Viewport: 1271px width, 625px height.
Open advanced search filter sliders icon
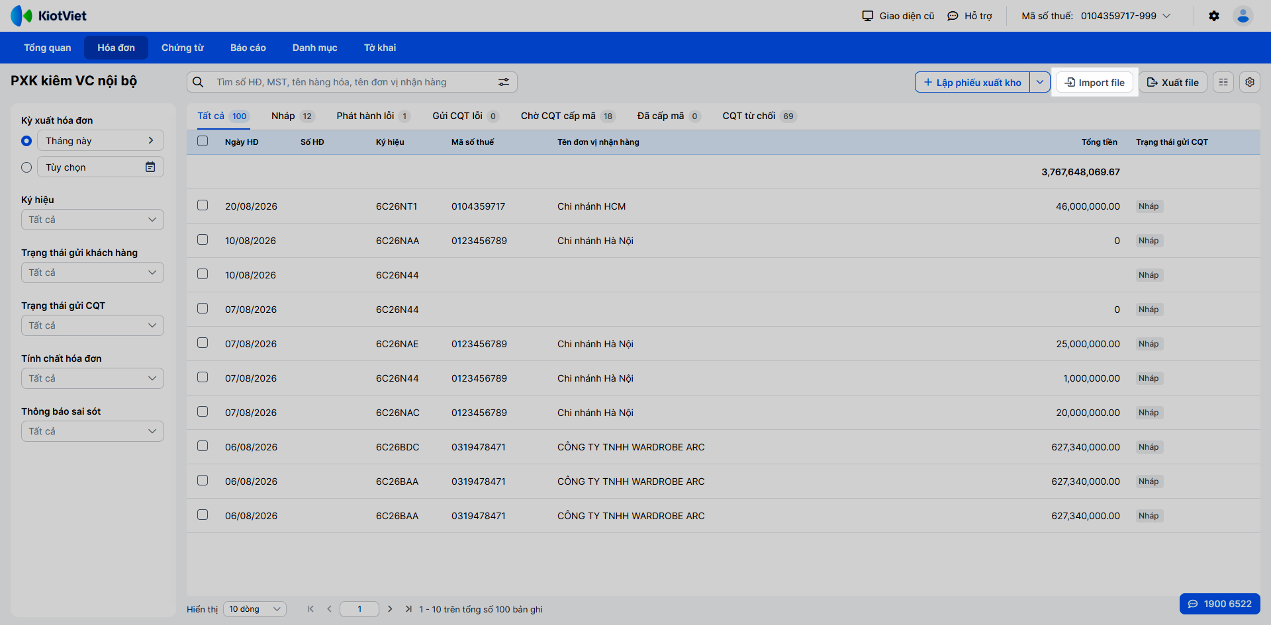[504, 82]
